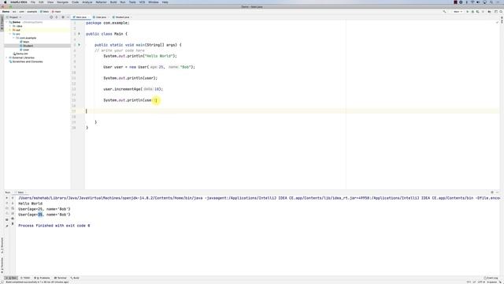This screenshot has width=504, height=284.
Task: Click inspection checkmark in editor corner
Action: (x=497, y=23)
